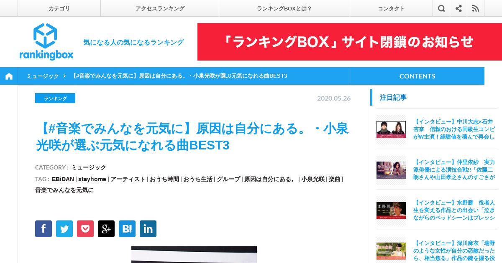Viewport: 502px width, 263px height.
Task: Open the stayhome tag
Action: [92, 179]
